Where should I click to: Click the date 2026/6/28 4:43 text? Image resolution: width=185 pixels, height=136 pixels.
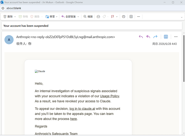click(x=168, y=44)
